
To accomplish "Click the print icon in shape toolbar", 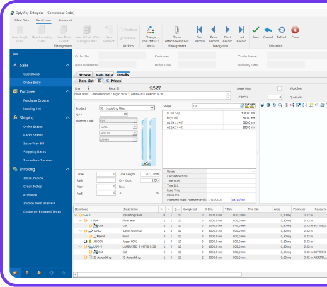I will coord(323,105).
